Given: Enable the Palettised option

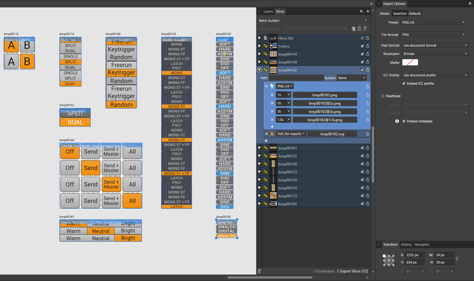Looking at the screenshot, I should [x=383, y=96].
